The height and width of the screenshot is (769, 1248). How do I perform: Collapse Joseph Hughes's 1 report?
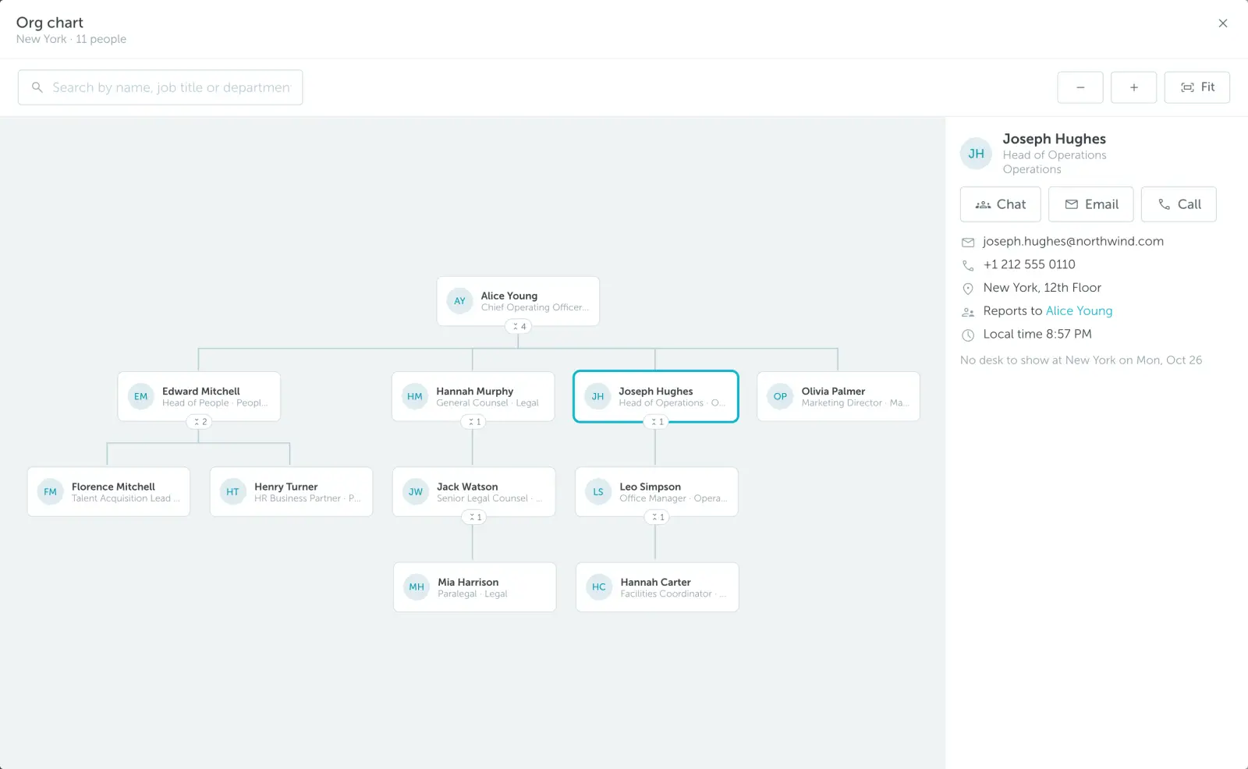[657, 422]
